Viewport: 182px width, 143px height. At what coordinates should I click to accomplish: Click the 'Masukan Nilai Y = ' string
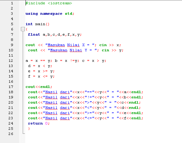tap(72, 50)
